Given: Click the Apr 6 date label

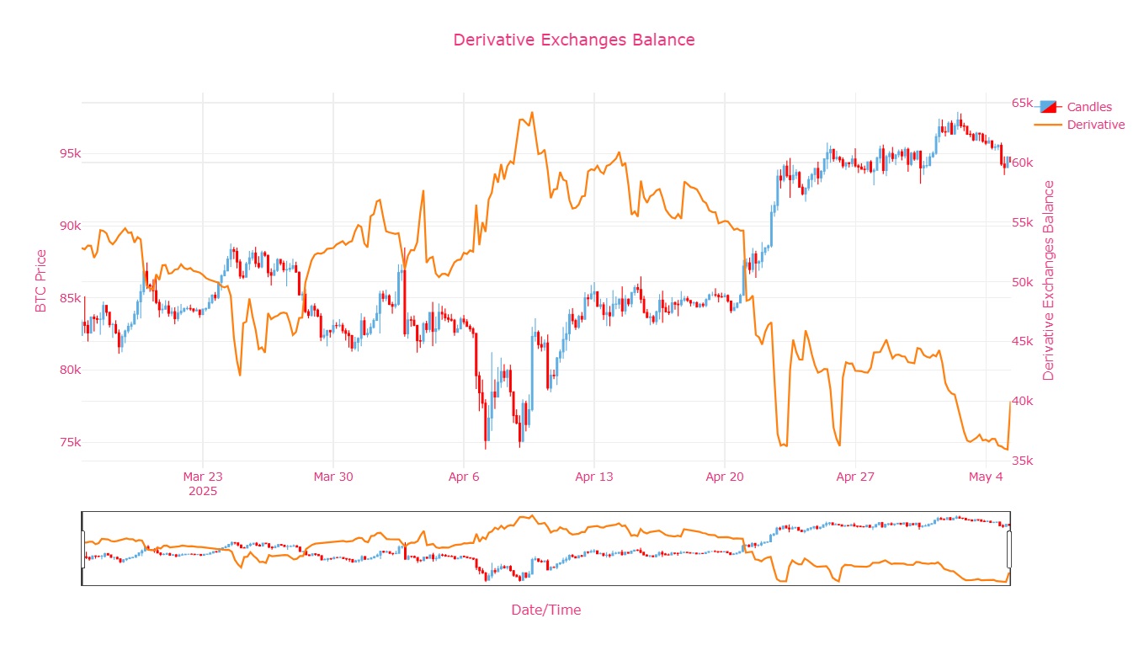Looking at the screenshot, I should [x=464, y=477].
